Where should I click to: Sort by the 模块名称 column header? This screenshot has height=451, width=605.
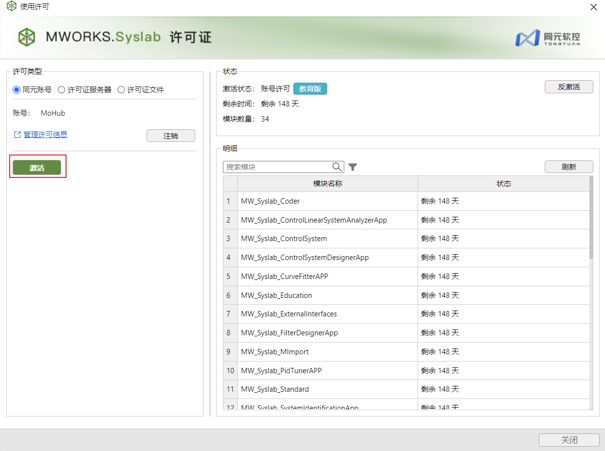point(328,184)
